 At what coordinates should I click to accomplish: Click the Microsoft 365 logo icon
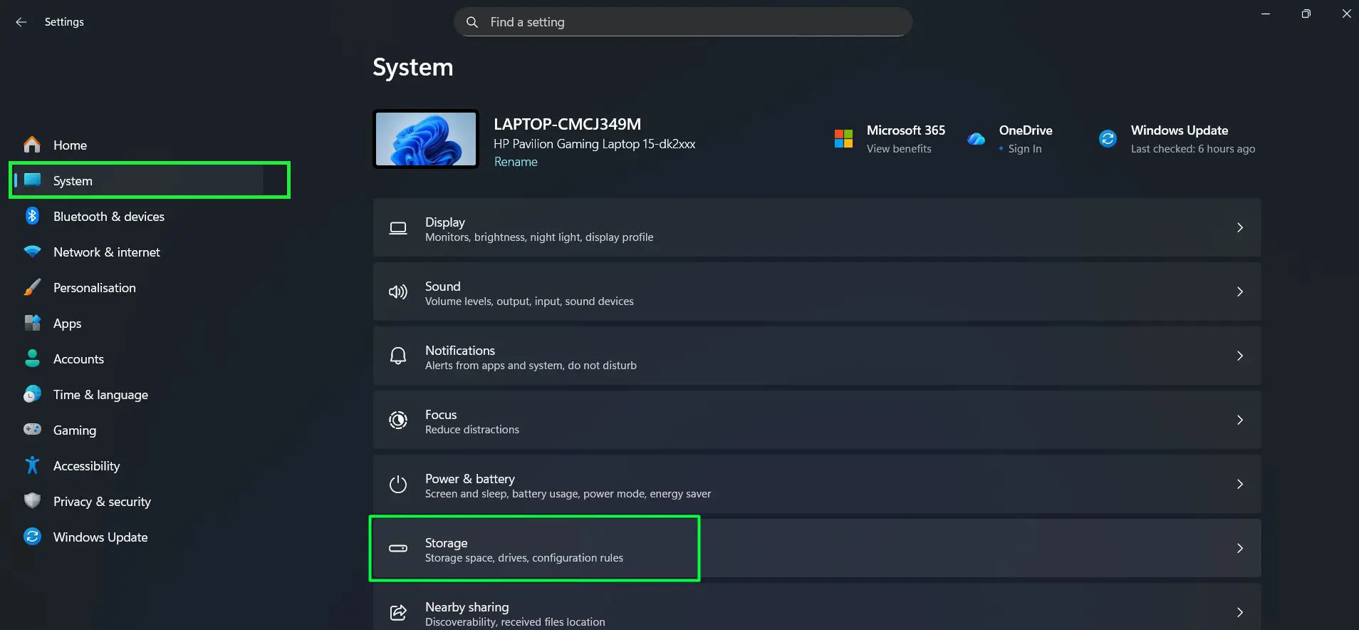click(x=843, y=138)
